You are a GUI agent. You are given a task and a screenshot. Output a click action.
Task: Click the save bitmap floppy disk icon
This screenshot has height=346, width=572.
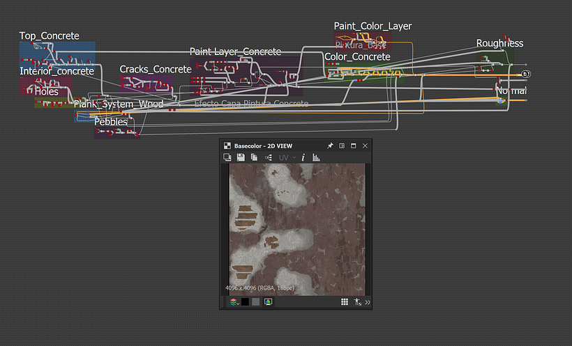coord(241,158)
